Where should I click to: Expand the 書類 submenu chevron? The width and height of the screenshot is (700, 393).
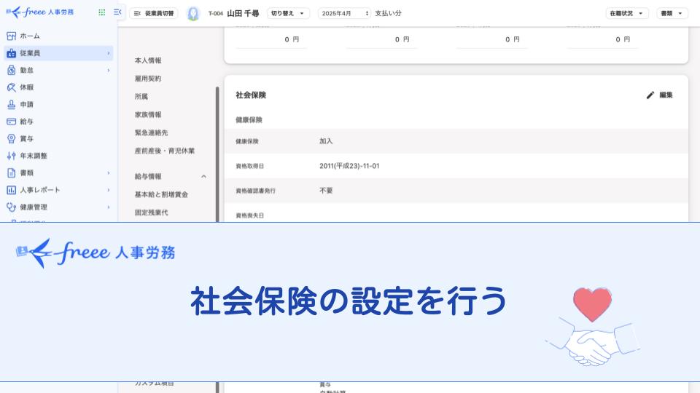pos(109,173)
